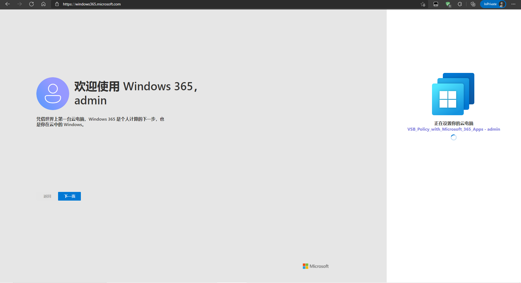This screenshot has height=283, width=521.
Task: Click the 欢迎使用 Windows 365 heading
Action: coord(136,93)
